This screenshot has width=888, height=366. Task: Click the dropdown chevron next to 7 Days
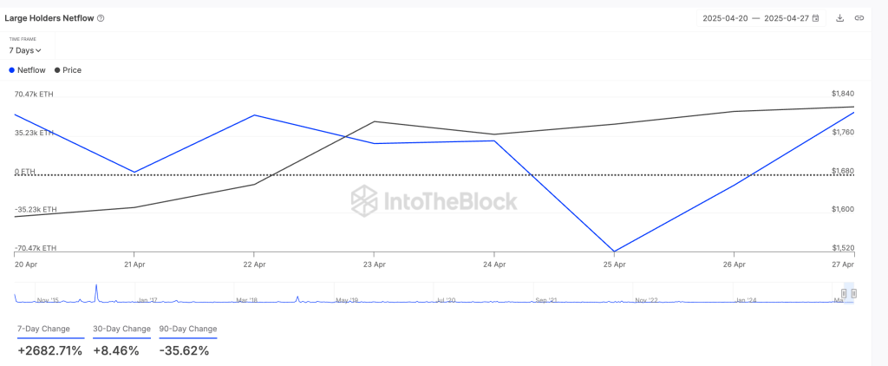point(38,50)
